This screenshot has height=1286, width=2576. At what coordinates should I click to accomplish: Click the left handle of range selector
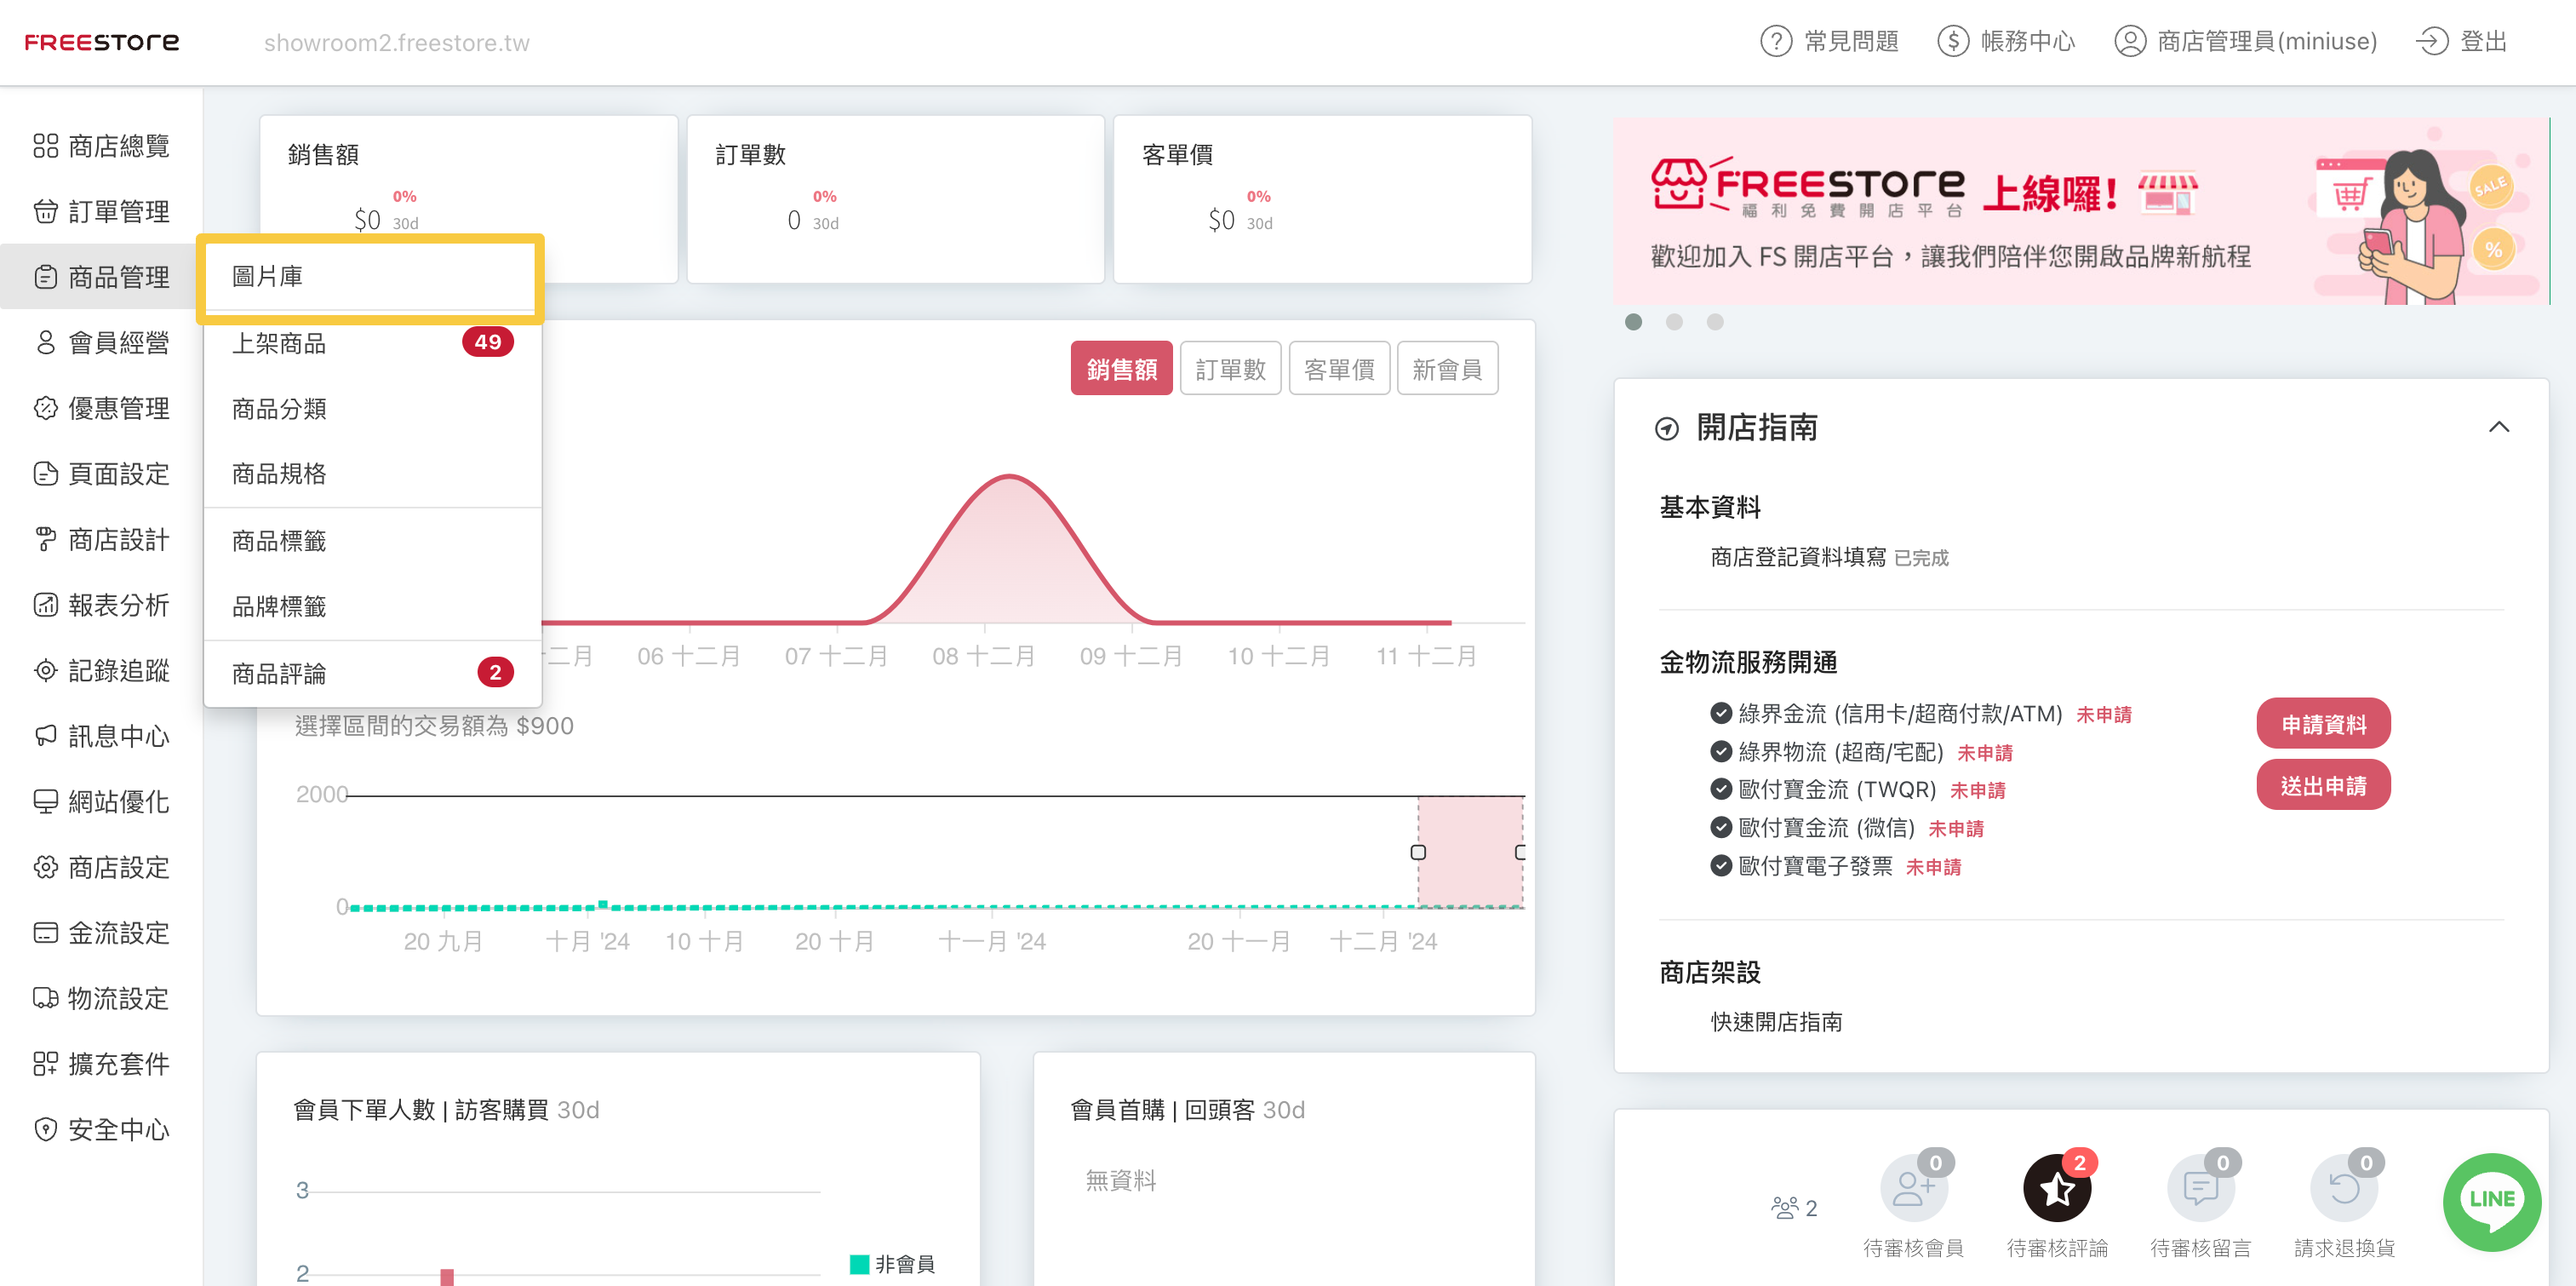point(1417,853)
